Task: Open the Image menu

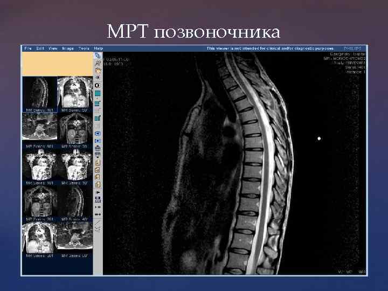Action: click(x=68, y=48)
